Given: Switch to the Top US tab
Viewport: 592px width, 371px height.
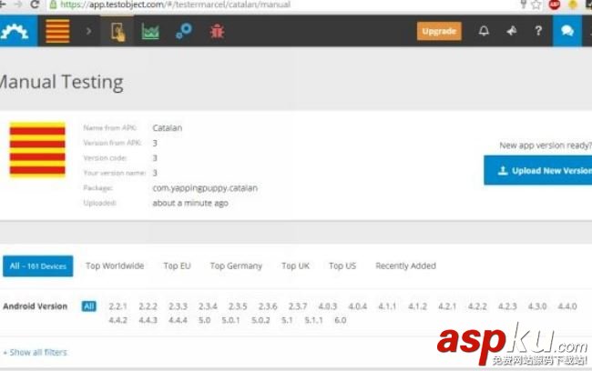Looking at the screenshot, I should pyautogui.click(x=342, y=266).
